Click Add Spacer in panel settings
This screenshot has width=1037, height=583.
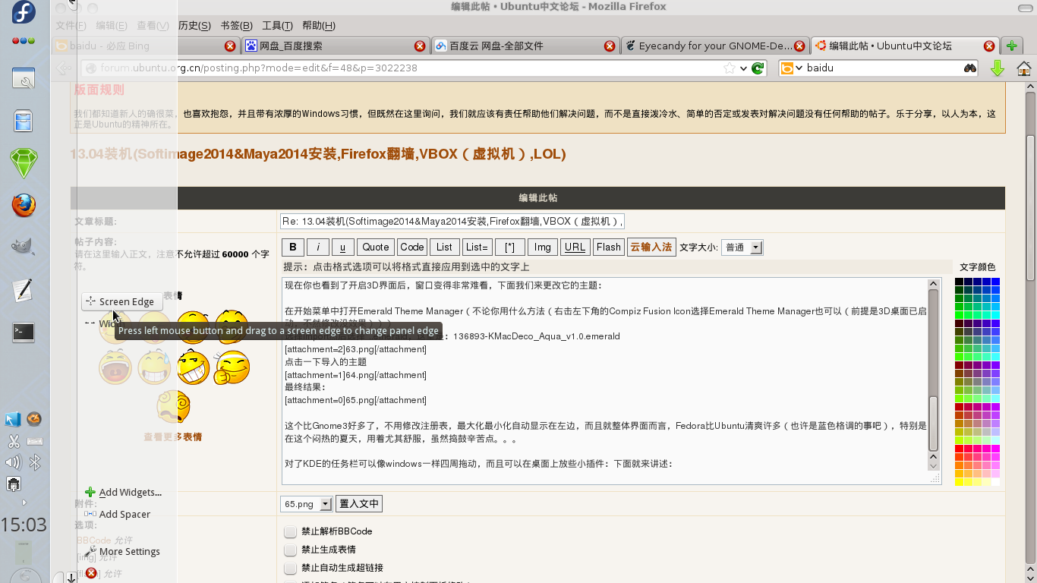[x=118, y=514]
